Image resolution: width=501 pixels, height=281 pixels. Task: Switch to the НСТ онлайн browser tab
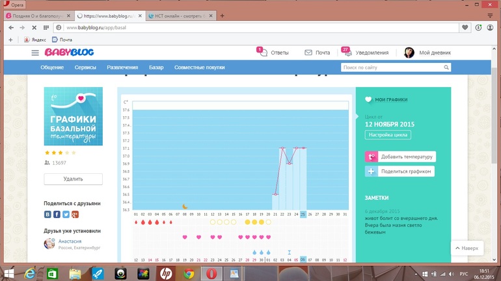click(x=176, y=15)
